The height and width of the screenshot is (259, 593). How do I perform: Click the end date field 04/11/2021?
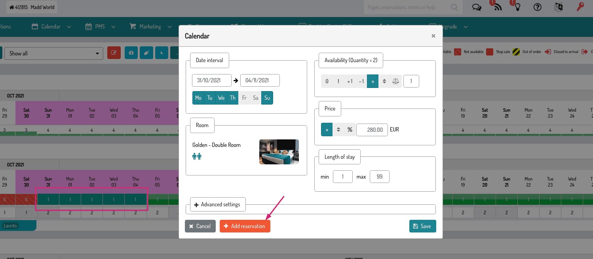(260, 80)
